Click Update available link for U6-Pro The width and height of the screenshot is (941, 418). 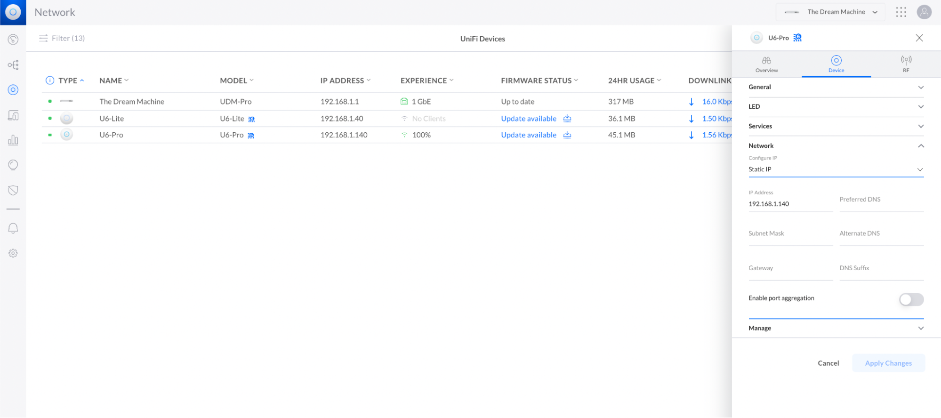(529, 135)
